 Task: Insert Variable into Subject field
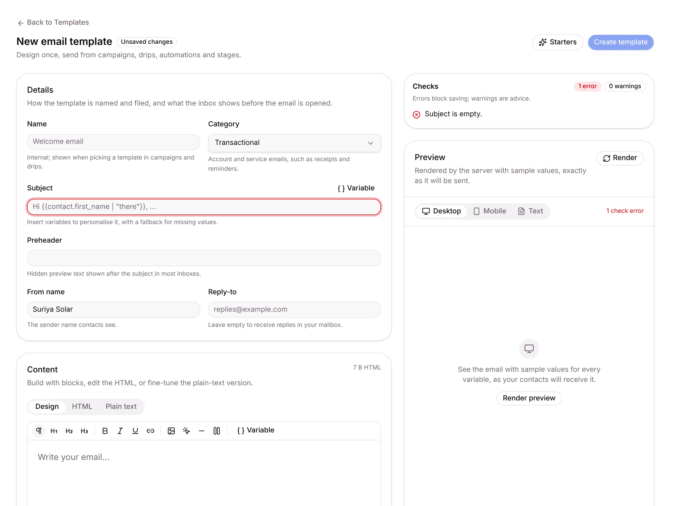tap(356, 188)
